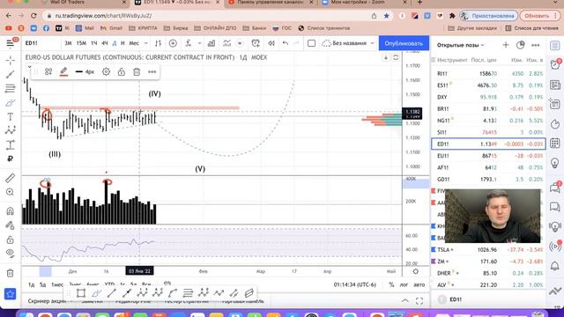This screenshot has height=317, width=564.
Task: Select the ruler measure tool
Action: point(10,178)
